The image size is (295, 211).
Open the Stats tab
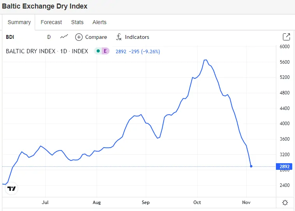click(x=77, y=22)
